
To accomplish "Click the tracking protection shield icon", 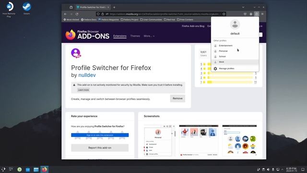I will [98, 14].
